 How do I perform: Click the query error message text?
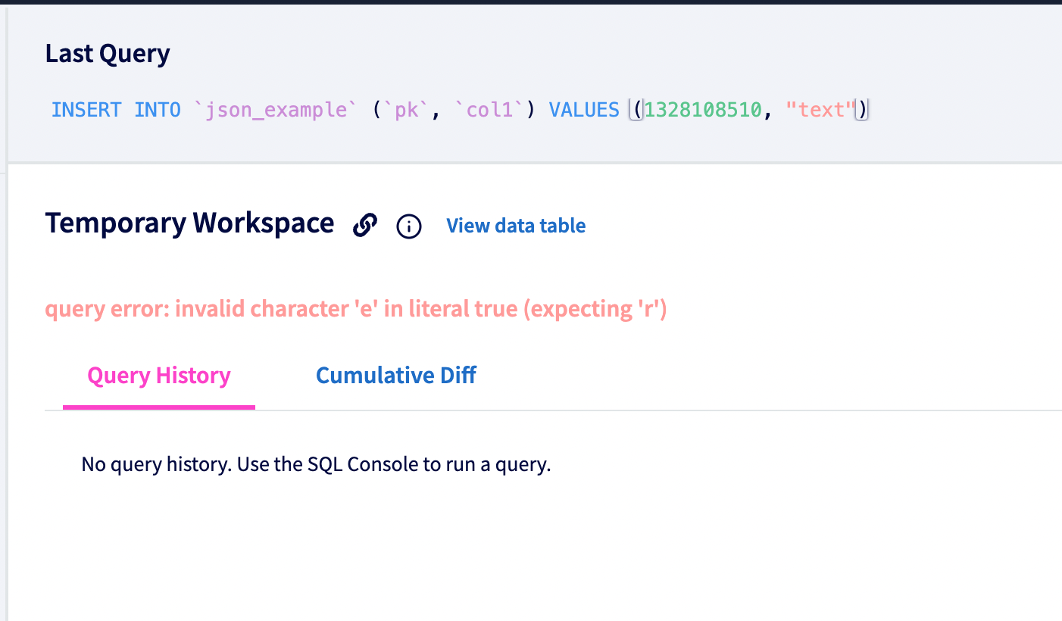click(356, 308)
